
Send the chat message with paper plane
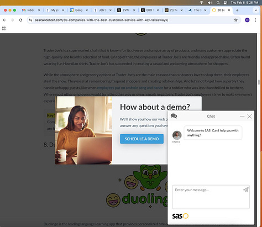tap(246, 189)
